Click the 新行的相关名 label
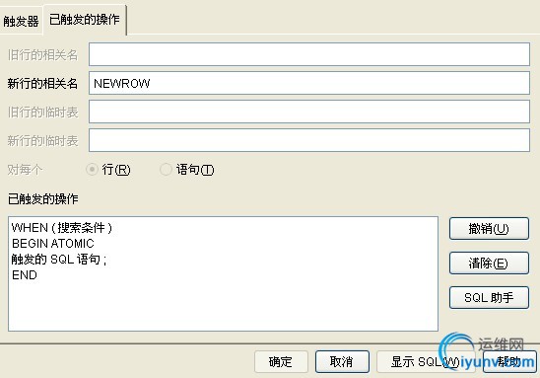This screenshot has width=540, height=378. tap(42, 83)
